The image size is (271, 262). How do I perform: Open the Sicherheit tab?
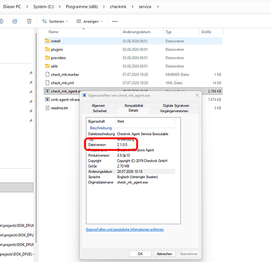coord(100,111)
